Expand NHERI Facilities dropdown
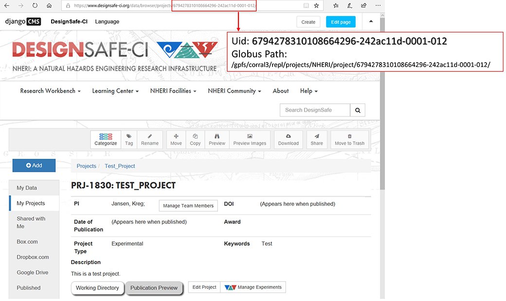506x301 pixels. pyautogui.click(x=173, y=91)
